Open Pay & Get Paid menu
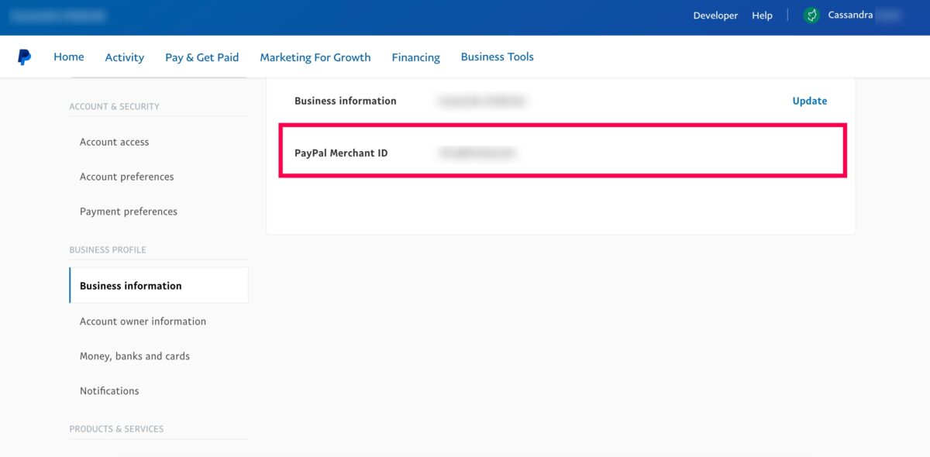 pyautogui.click(x=201, y=57)
